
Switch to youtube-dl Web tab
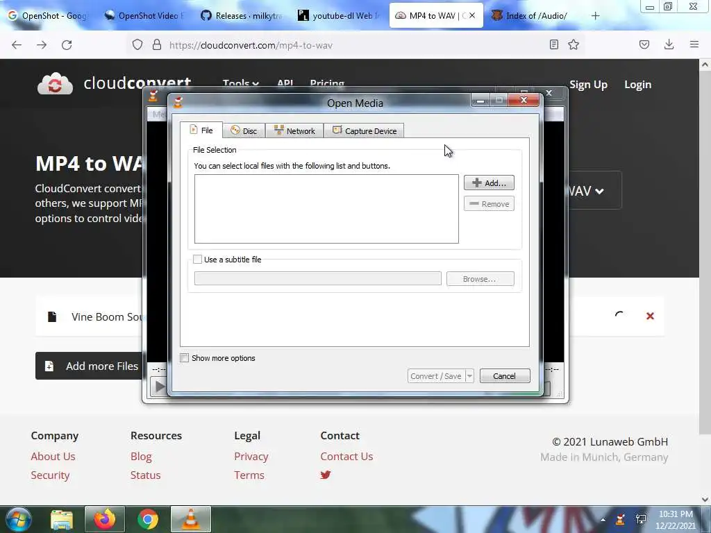coord(337,15)
